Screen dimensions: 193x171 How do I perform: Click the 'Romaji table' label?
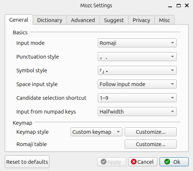click(x=32, y=144)
